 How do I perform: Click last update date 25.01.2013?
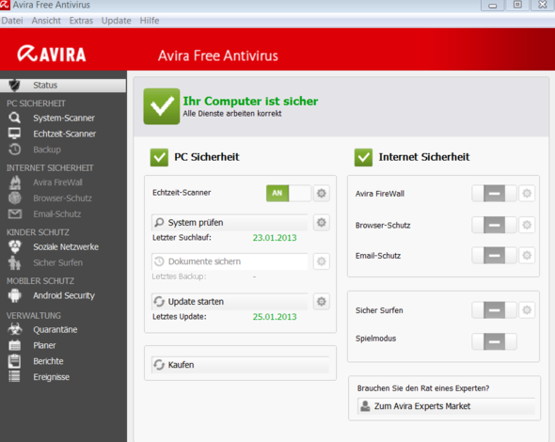275,317
